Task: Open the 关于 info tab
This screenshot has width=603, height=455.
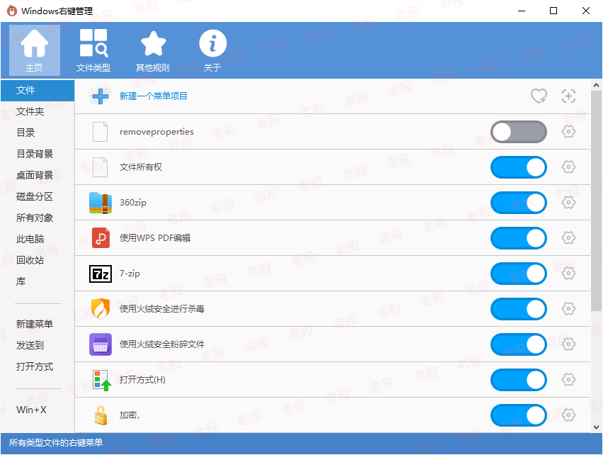Action: click(212, 50)
